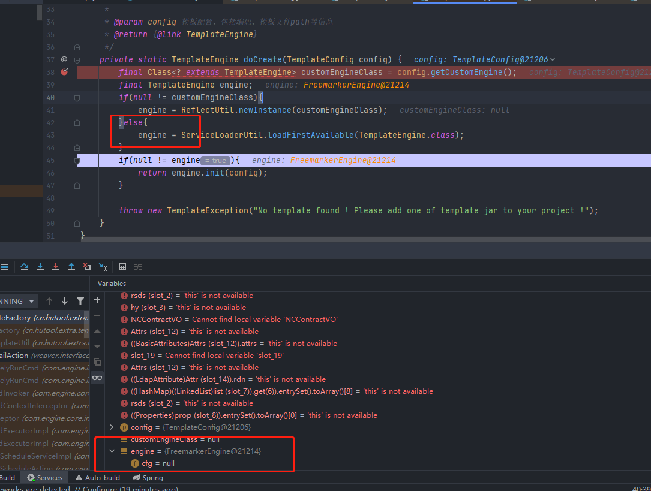Click Trace Current Stream Chain icon
This screenshot has height=491, width=651.
click(138, 267)
